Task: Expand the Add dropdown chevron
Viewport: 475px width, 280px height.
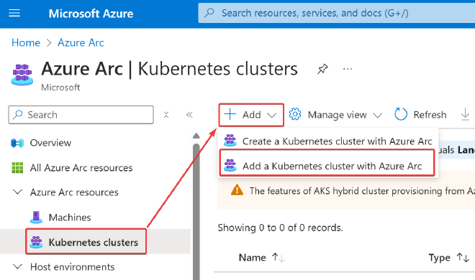Action: 272,115
